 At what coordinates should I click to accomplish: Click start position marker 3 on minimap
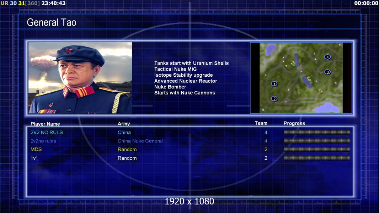click(x=327, y=72)
